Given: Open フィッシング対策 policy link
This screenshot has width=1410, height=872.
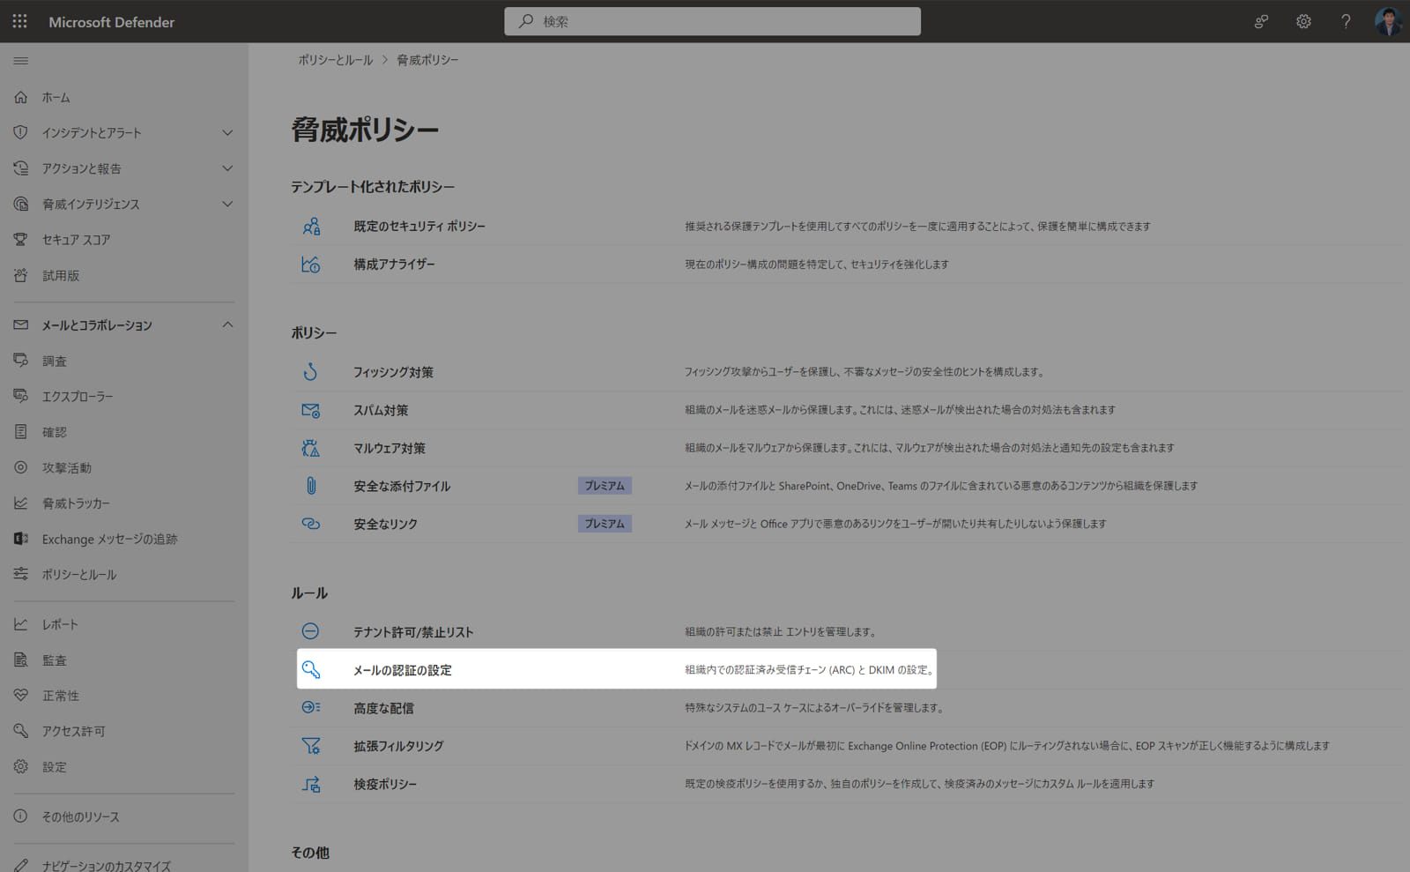Looking at the screenshot, I should click(x=393, y=372).
